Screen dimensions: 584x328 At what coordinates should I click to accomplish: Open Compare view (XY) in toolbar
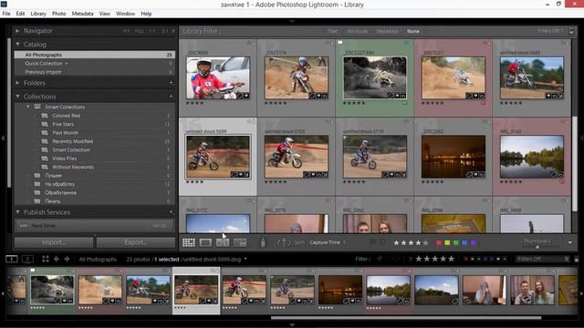pyautogui.click(x=223, y=243)
